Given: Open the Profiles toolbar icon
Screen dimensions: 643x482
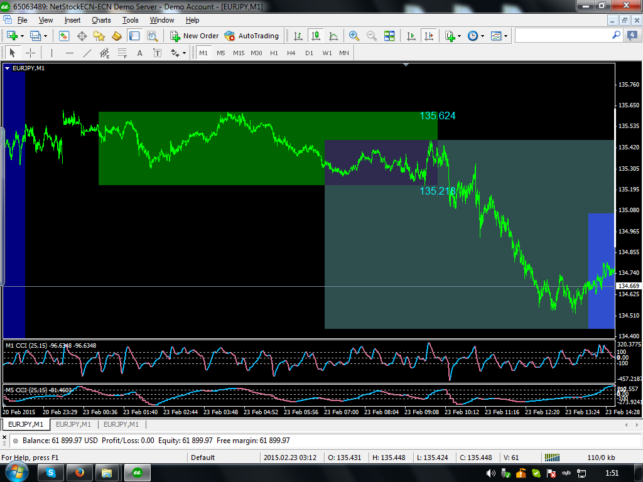Looking at the screenshot, I should click(x=36, y=36).
